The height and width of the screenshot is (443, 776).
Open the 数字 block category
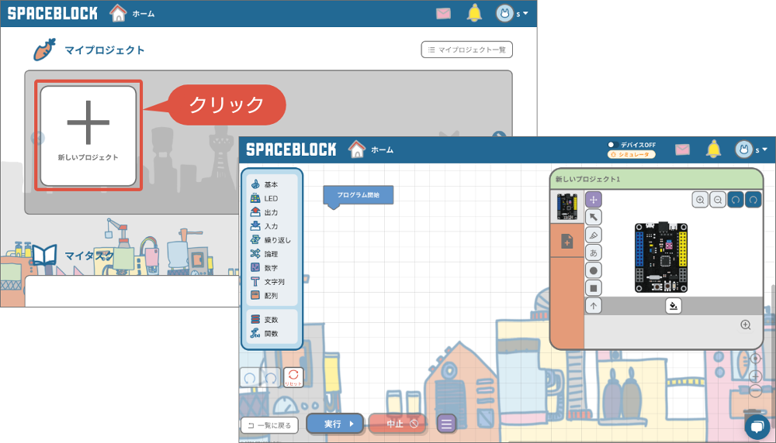pos(272,267)
